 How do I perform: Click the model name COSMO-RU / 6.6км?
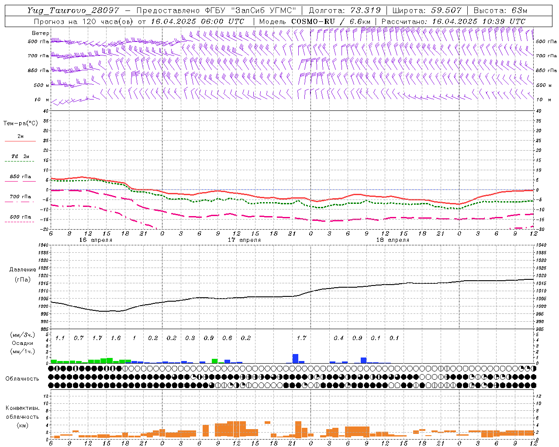point(331,21)
